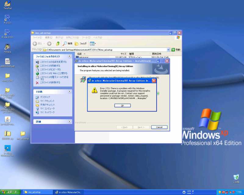Expand the 詳細 details panel
This screenshot has height=195, width=244.
click(70, 122)
